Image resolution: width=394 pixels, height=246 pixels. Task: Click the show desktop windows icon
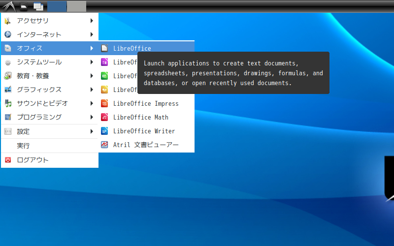[38, 6]
